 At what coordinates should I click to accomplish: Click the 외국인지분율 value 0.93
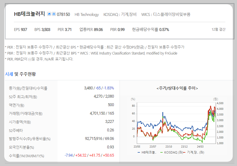[x=110, y=147]
